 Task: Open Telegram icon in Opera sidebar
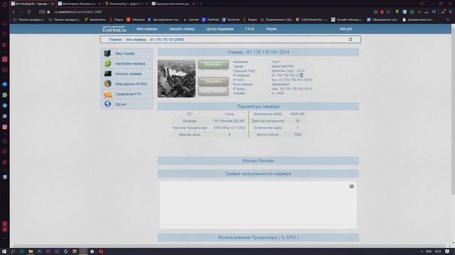[x=5, y=106]
